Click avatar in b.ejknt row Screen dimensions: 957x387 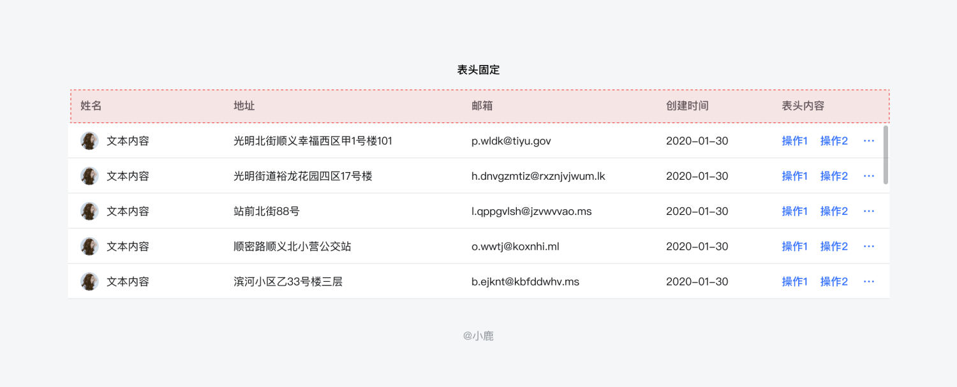pyautogui.click(x=89, y=281)
